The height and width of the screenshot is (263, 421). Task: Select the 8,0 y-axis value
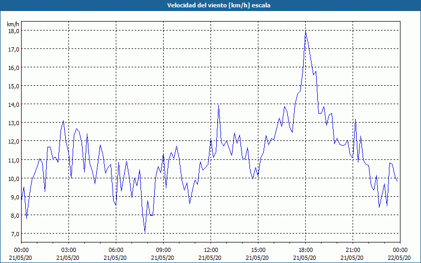15,216
